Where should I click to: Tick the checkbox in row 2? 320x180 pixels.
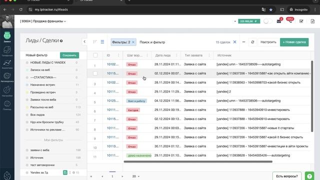(95, 73)
